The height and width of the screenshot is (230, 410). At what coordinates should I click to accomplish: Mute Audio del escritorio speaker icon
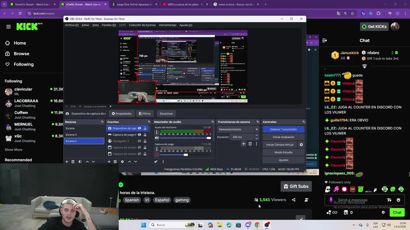[157, 138]
